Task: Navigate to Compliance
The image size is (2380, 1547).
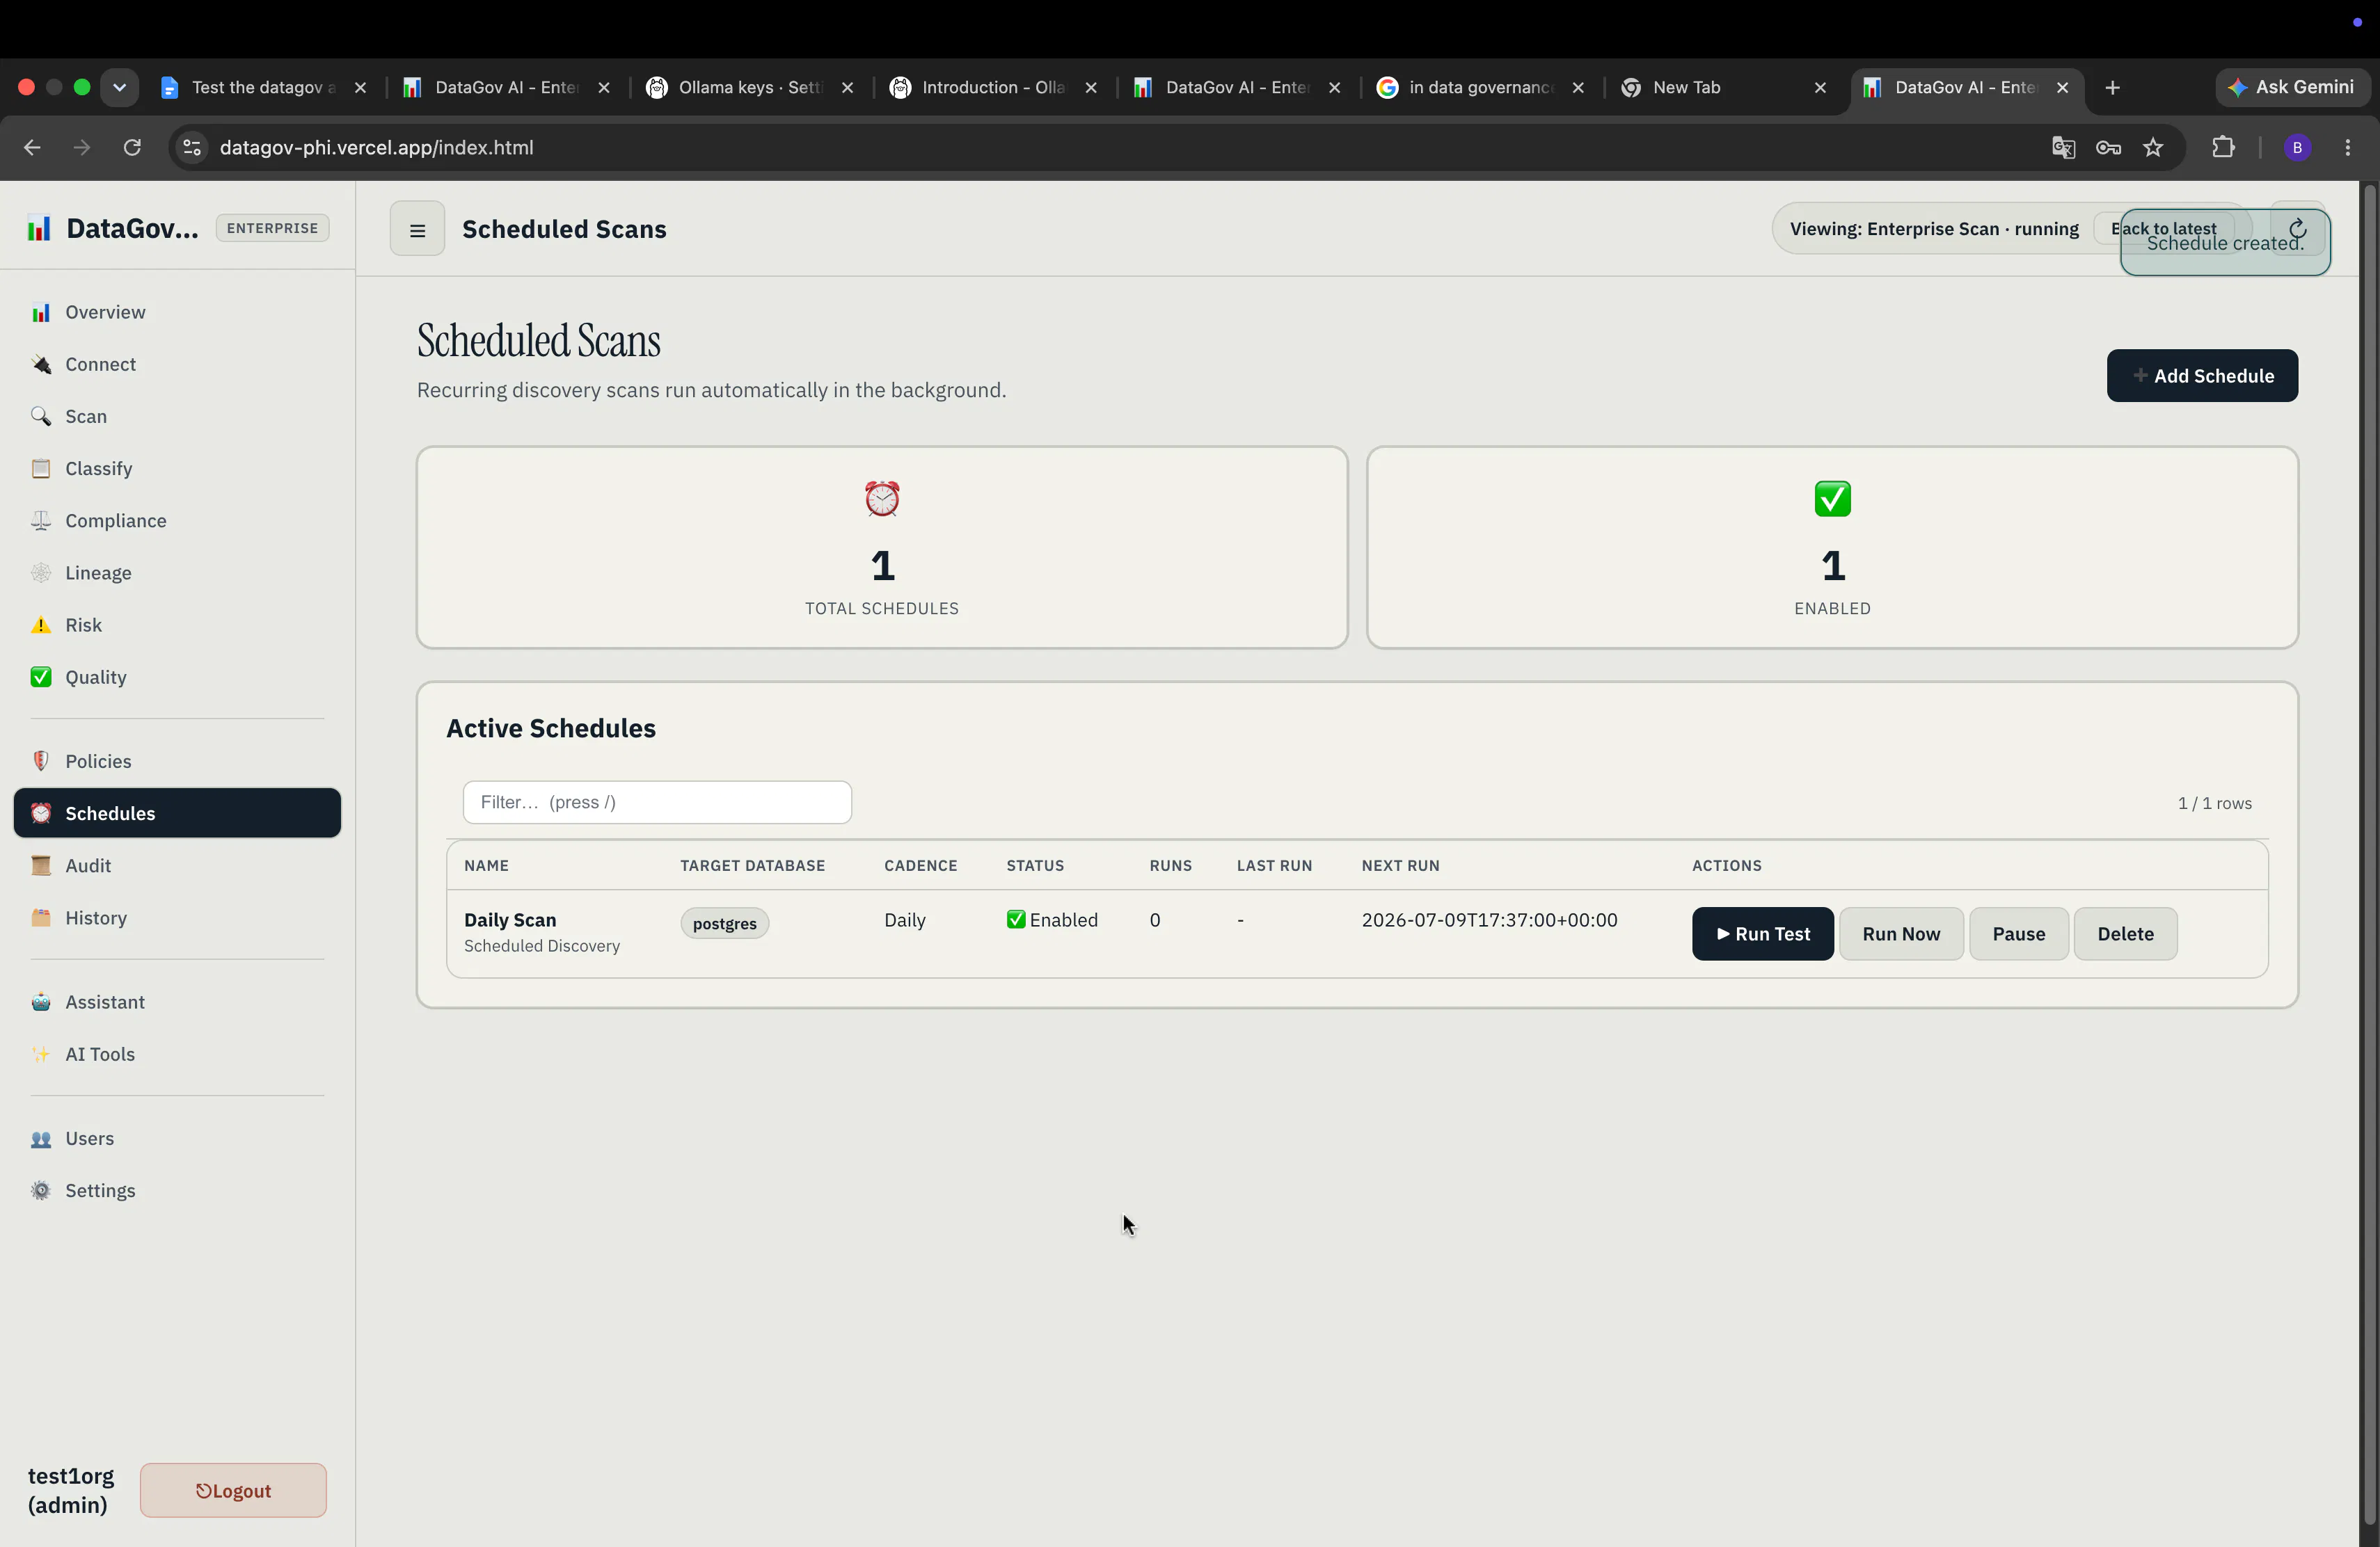Action: (x=177, y=521)
